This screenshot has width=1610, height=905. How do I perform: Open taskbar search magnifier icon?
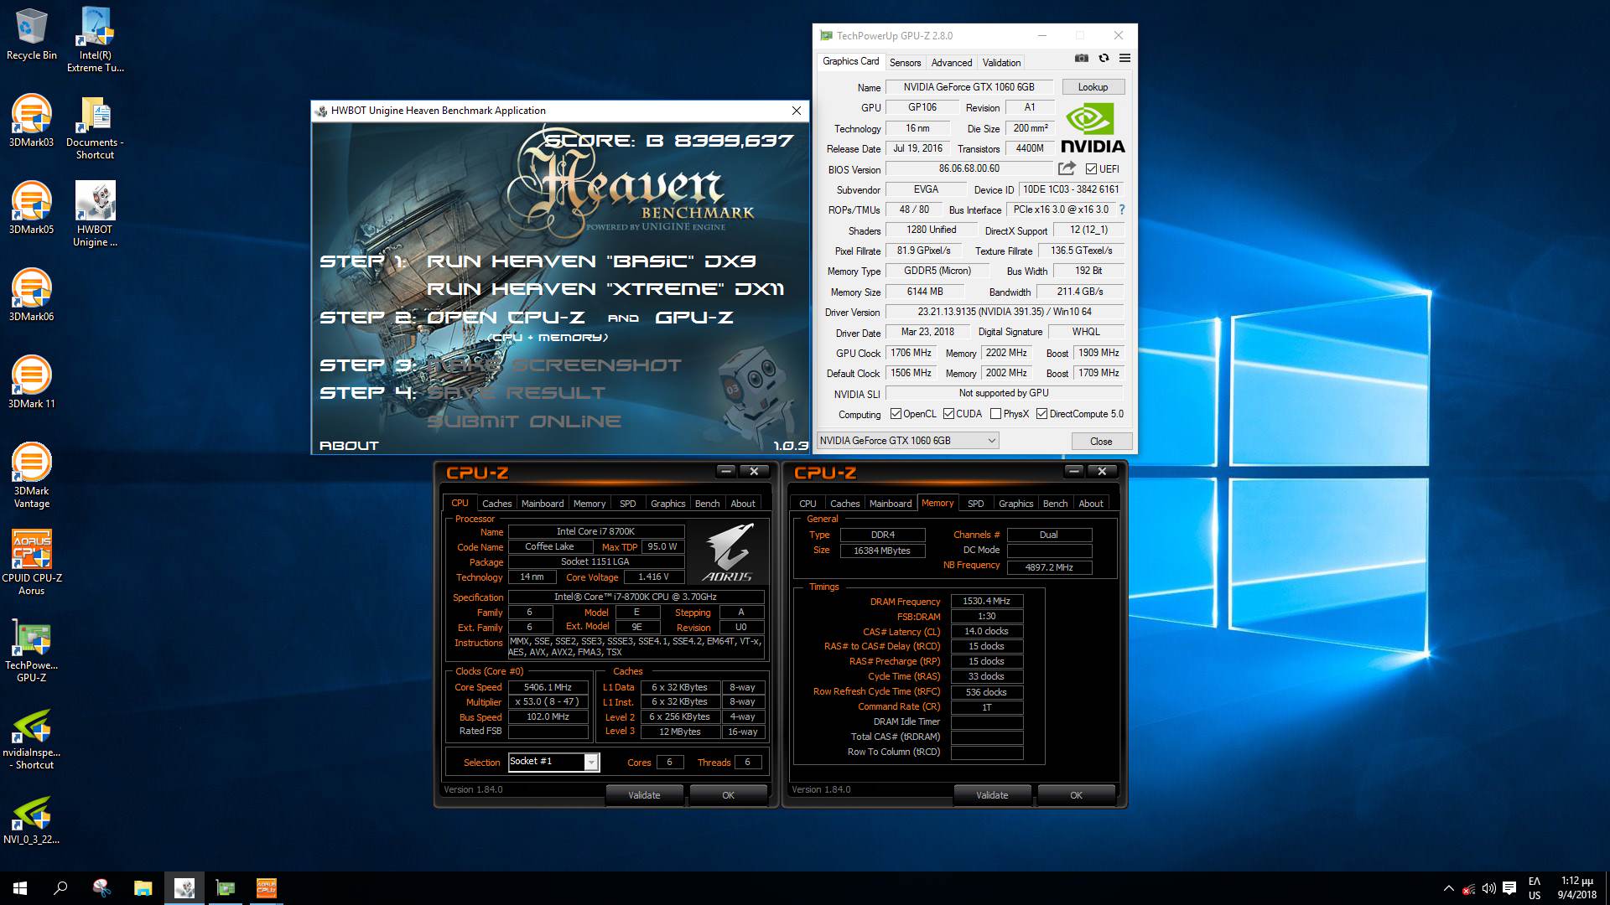(x=60, y=888)
